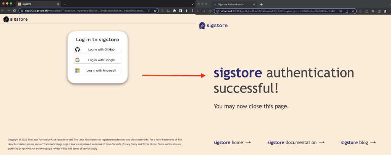Click the Google logo in the login box

pos(78,60)
